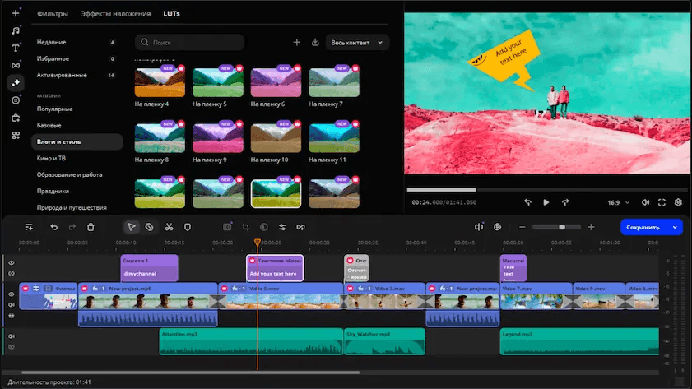Toggle visibility of the main video track
692x389 pixels.
tap(12, 294)
